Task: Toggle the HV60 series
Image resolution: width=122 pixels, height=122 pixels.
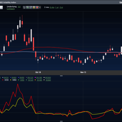Action: tap(14, 78)
